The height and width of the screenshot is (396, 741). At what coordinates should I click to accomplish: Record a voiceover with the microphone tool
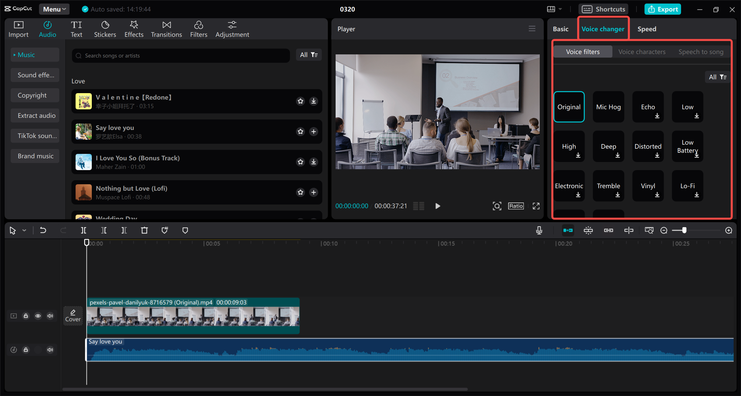click(539, 230)
